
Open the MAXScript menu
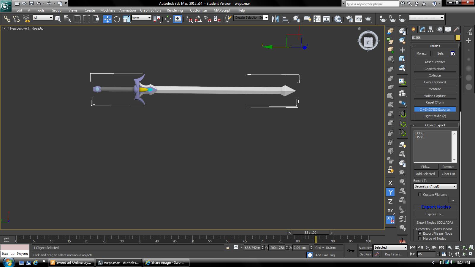(x=222, y=10)
